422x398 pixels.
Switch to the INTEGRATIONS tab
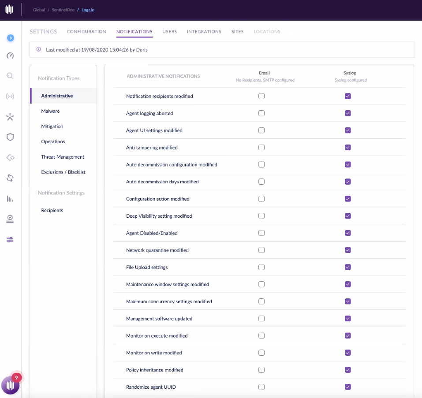(x=204, y=31)
